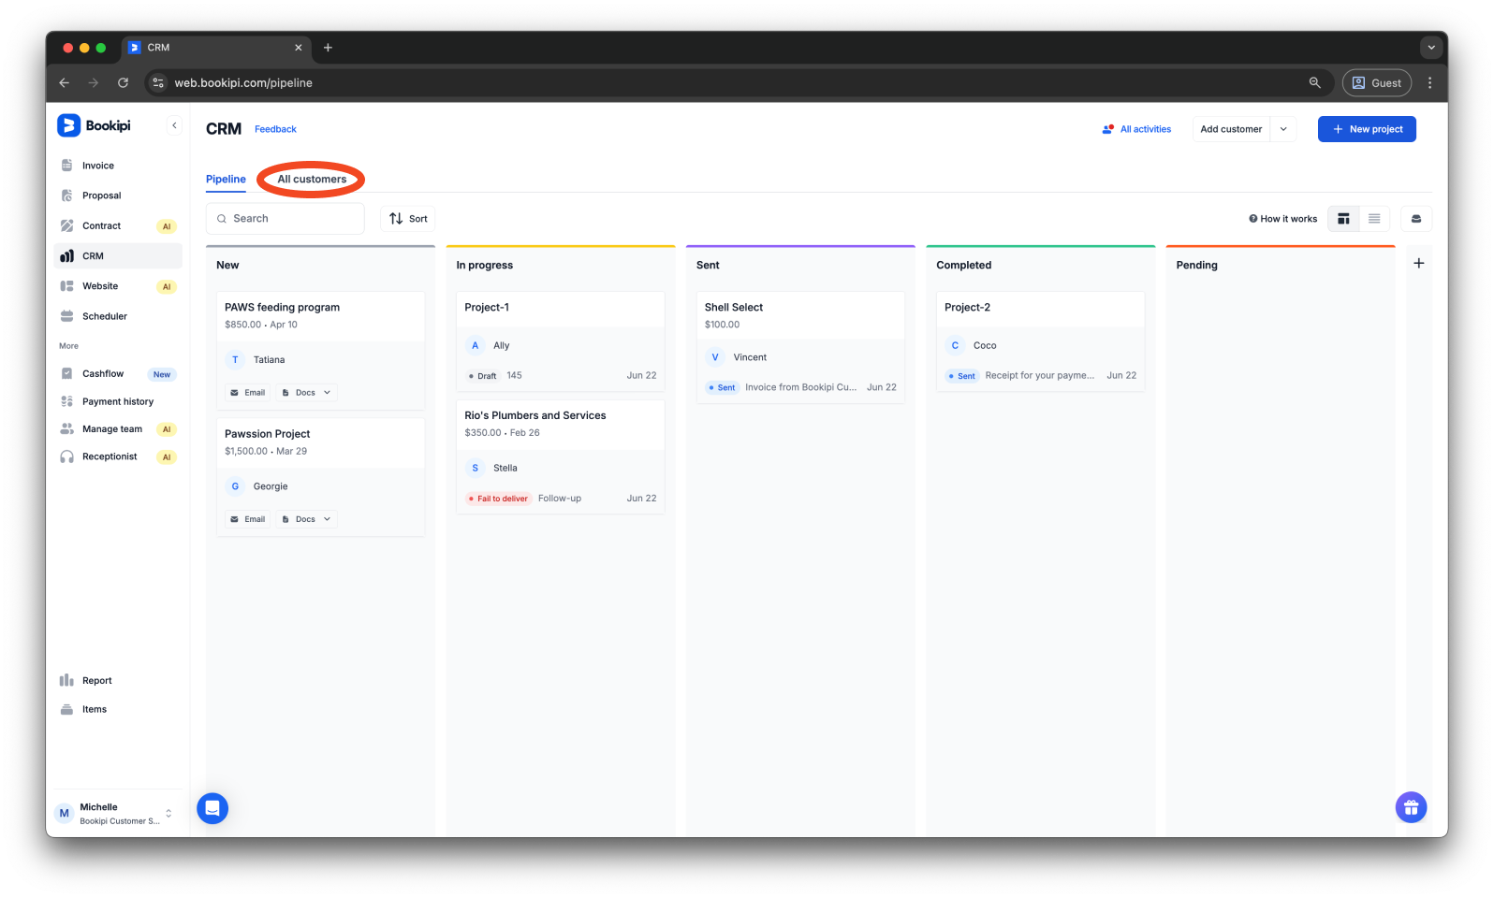Open All activities
Image resolution: width=1494 pixels, height=898 pixels.
(x=1136, y=129)
